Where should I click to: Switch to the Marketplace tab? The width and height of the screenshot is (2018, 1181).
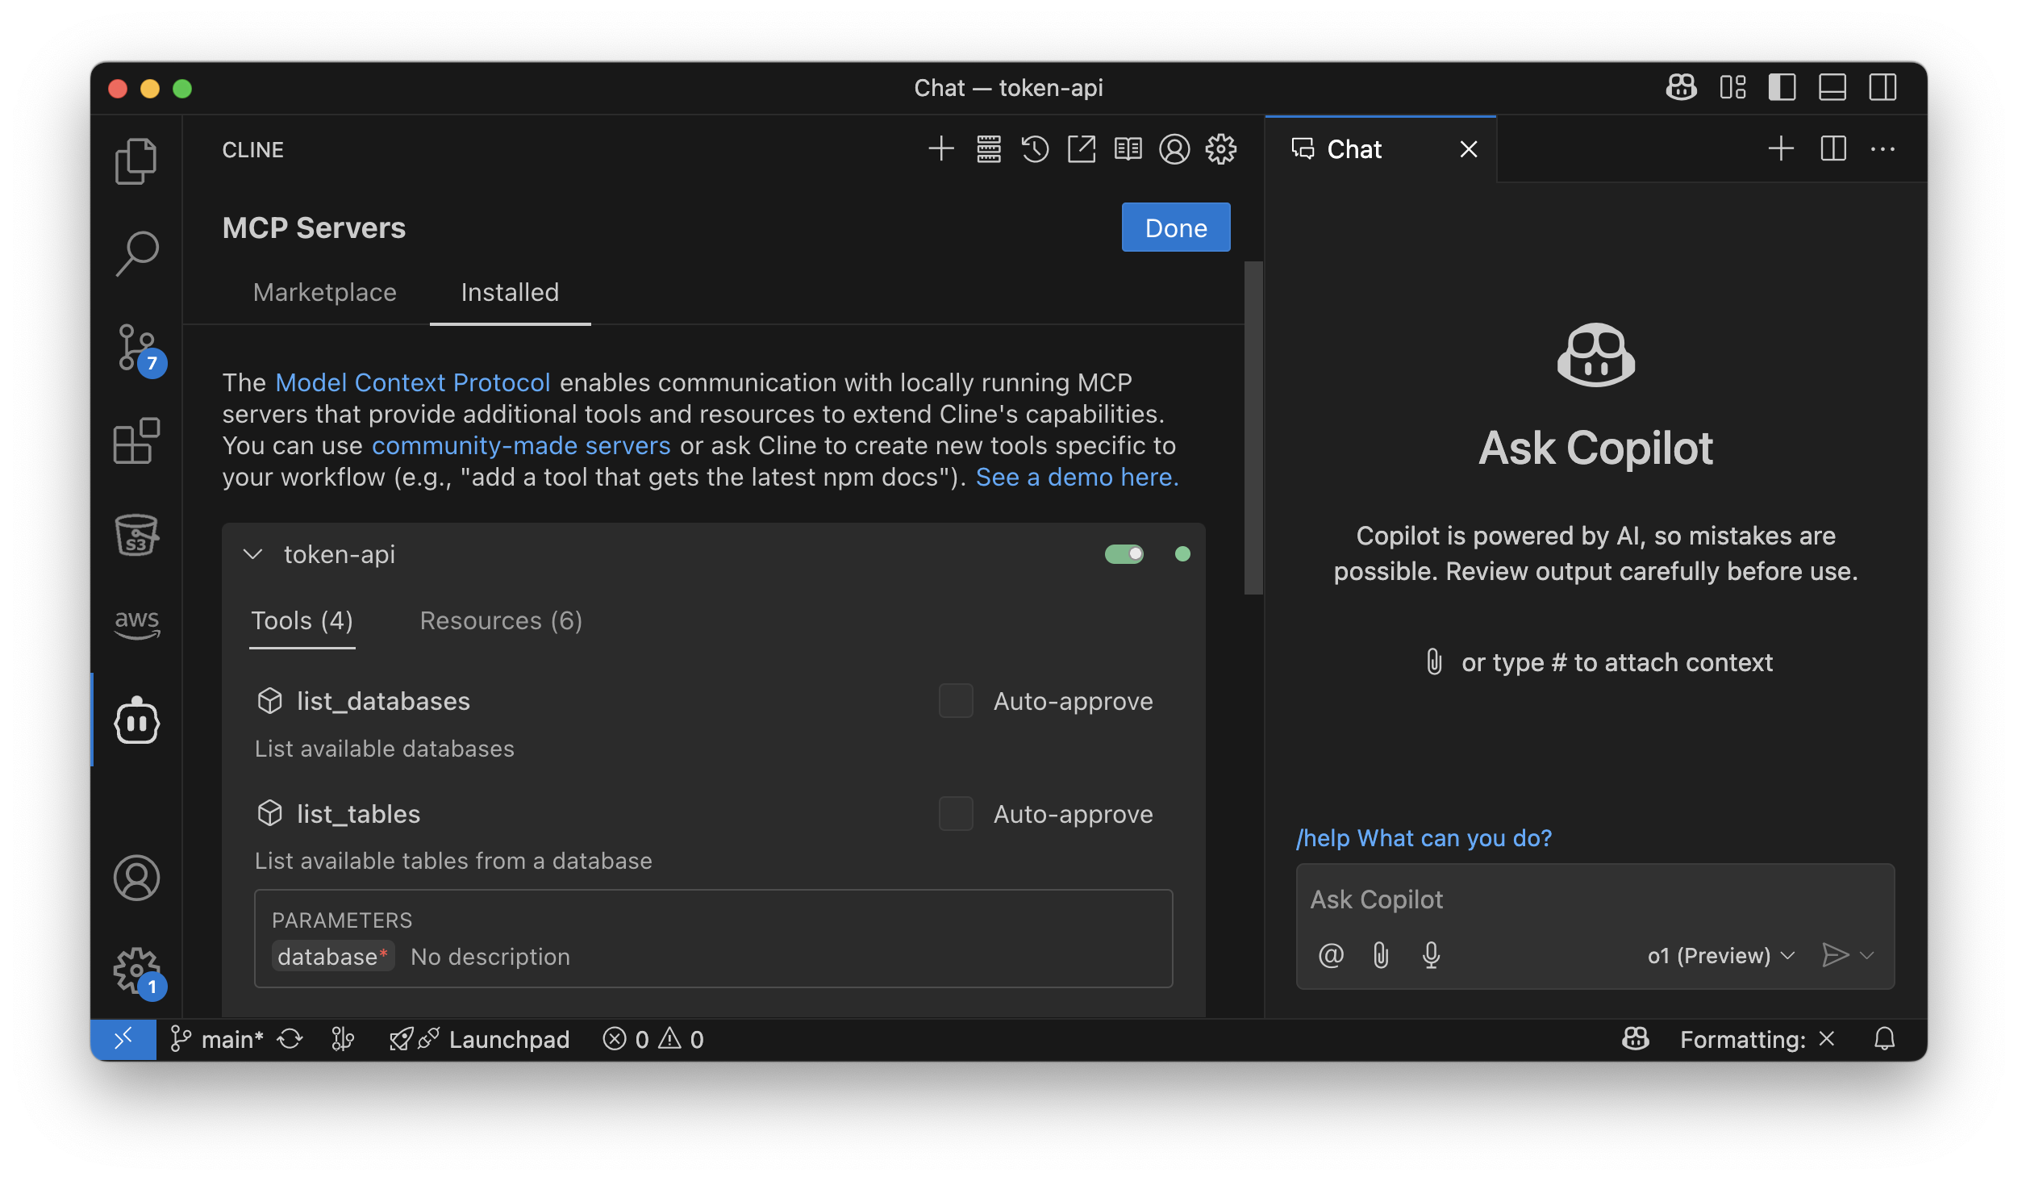point(324,292)
